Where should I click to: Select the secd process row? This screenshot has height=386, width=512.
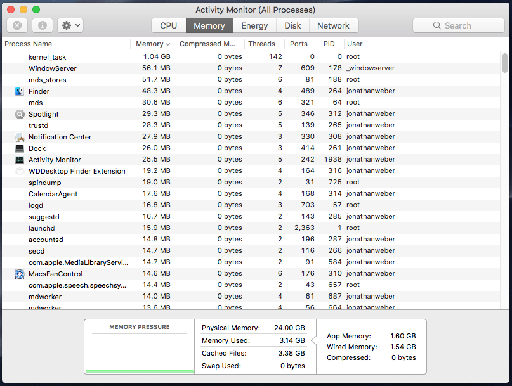click(251, 251)
